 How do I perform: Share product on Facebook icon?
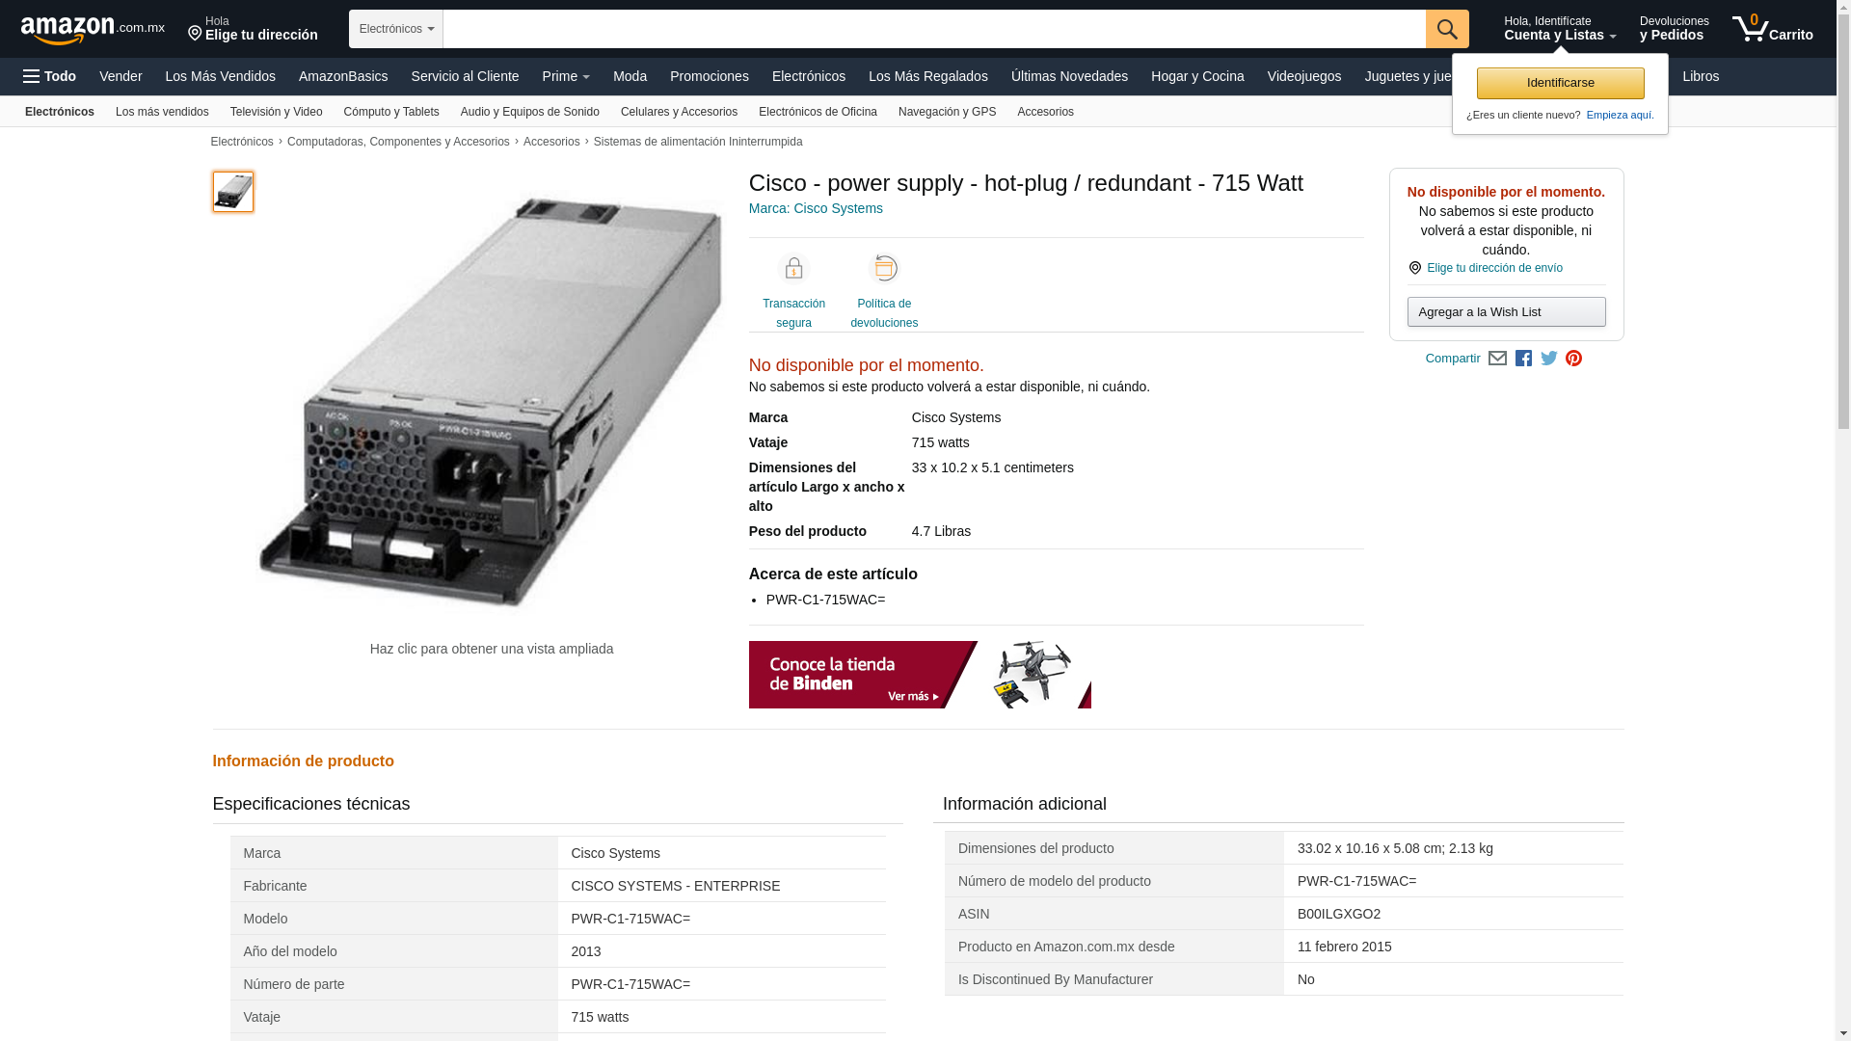[1523, 359]
